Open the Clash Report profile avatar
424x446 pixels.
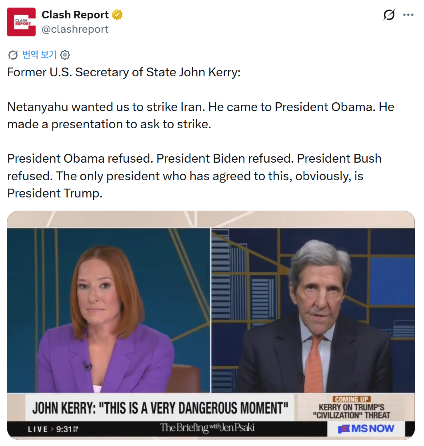[21, 22]
